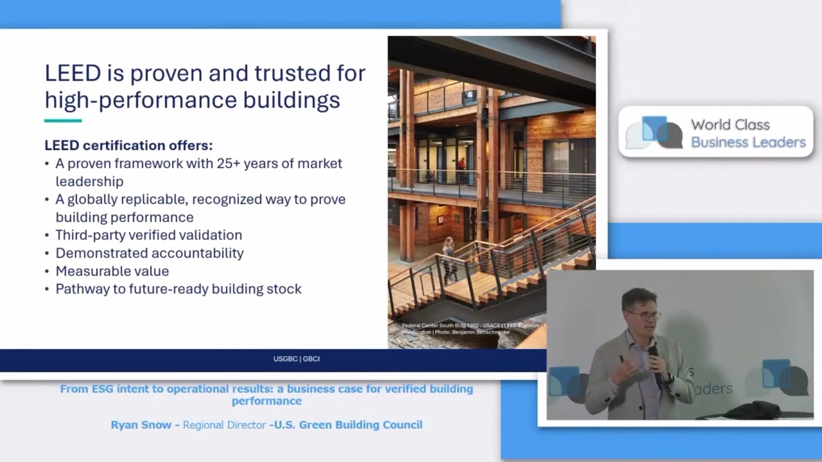Click the 'World Class Business Leaders' banner text
Image resolution: width=822 pixels, height=462 pixels.
(748, 133)
